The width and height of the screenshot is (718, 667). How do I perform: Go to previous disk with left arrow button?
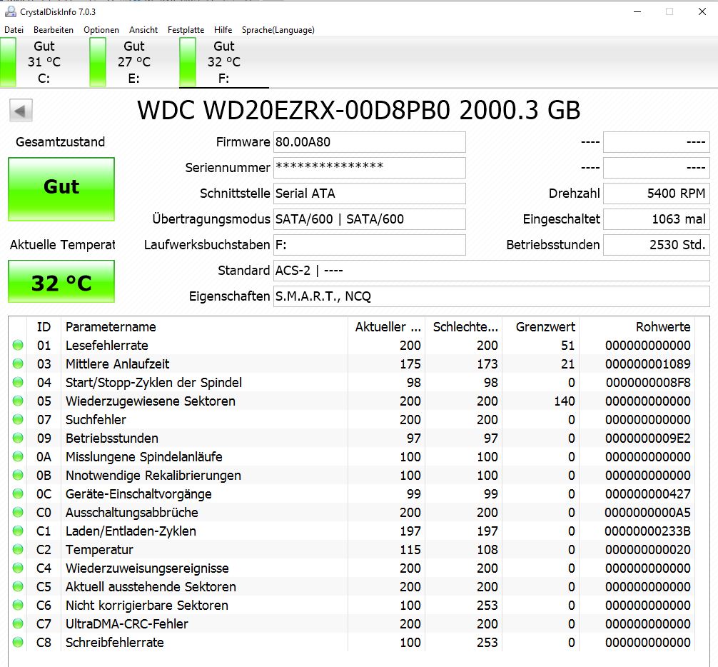pyautogui.click(x=21, y=111)
